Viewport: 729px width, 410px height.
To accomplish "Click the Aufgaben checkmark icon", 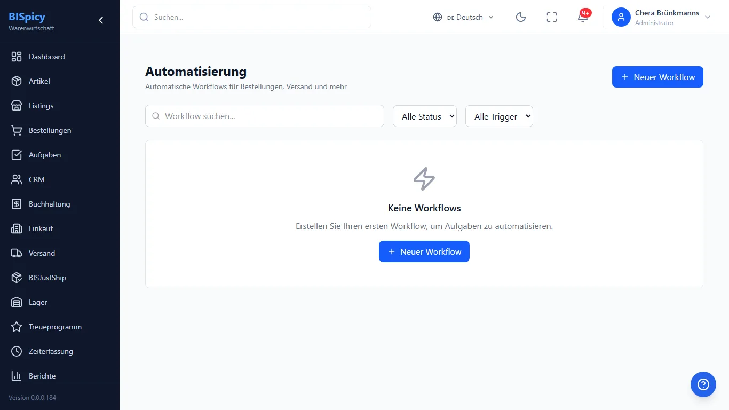I will point(17,155).
